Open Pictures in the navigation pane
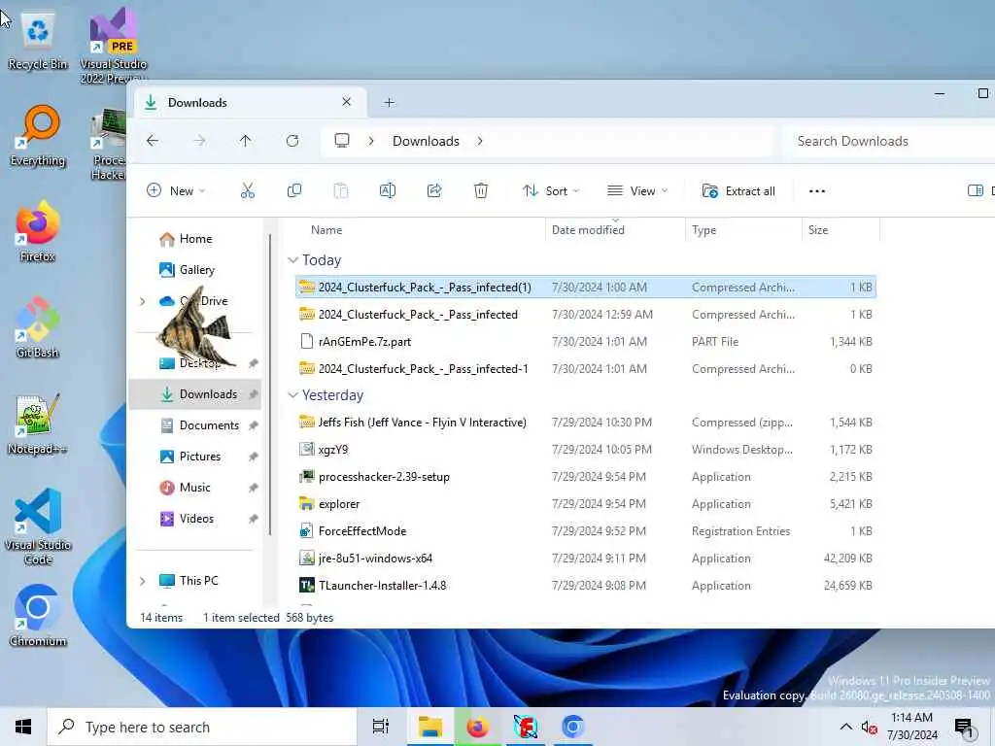Viewport: 995px width, 746px height. 200,457
